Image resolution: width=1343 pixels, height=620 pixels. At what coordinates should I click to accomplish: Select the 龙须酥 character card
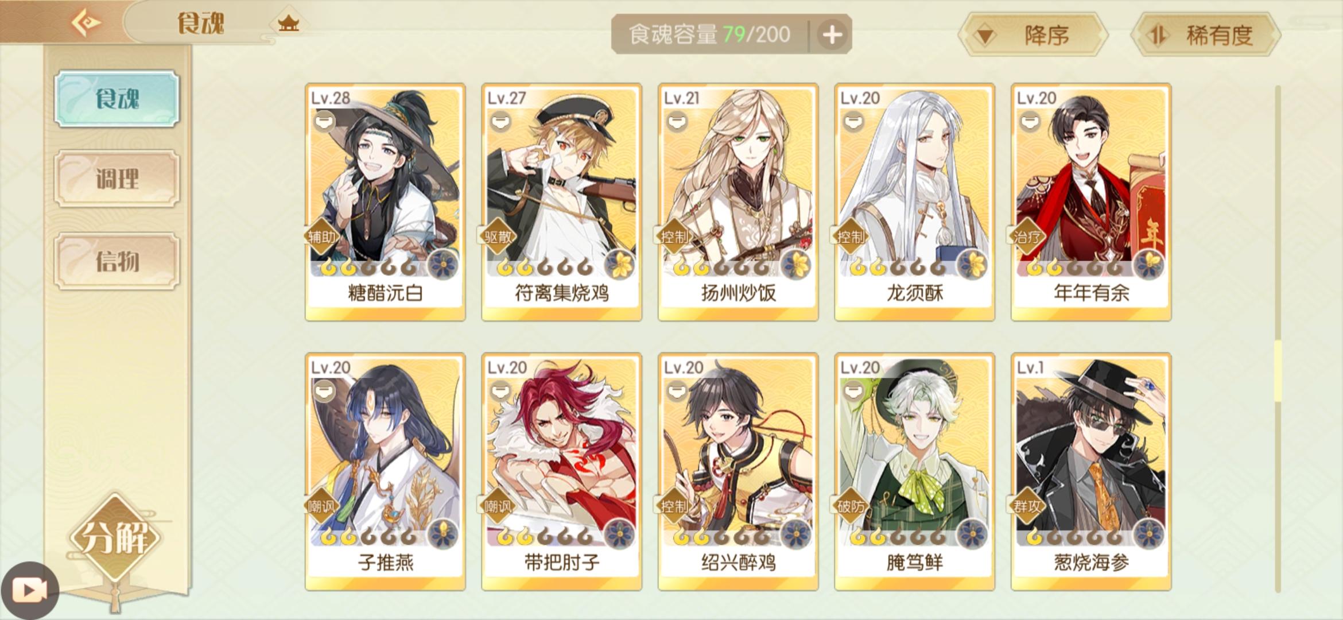[x=915, y=202]
